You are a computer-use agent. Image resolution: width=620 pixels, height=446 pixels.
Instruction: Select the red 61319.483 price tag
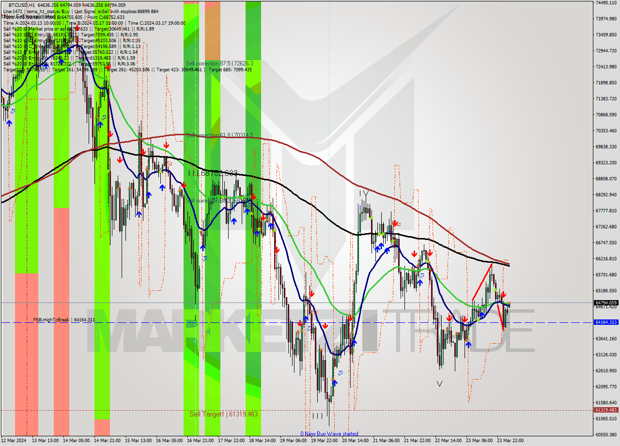pos(605,410)
